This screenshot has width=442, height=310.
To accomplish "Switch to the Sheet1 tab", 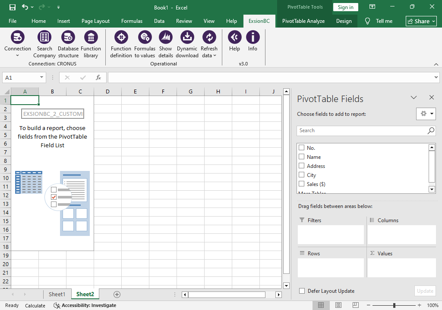I will 57,294.
